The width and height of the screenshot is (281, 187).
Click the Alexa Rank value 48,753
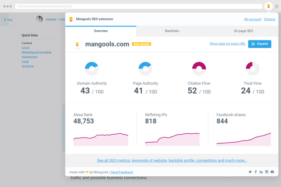coord(84,121)
